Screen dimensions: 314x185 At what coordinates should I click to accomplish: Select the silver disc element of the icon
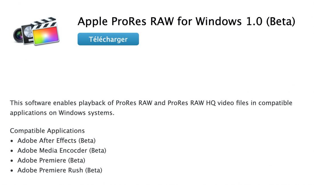[28, 32]
